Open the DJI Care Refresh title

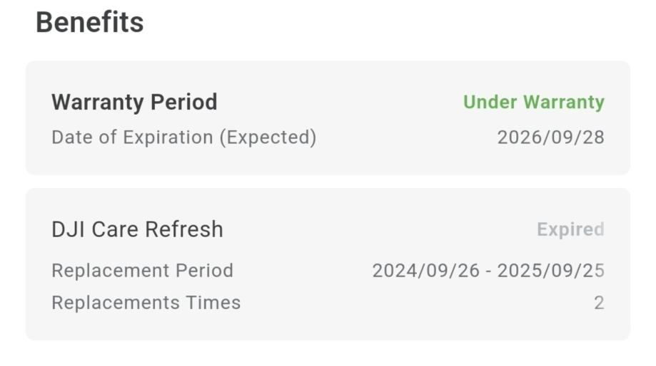[x=137, y=229]
